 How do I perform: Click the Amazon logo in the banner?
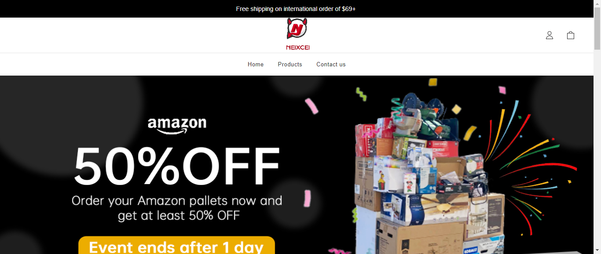[177, 126]
